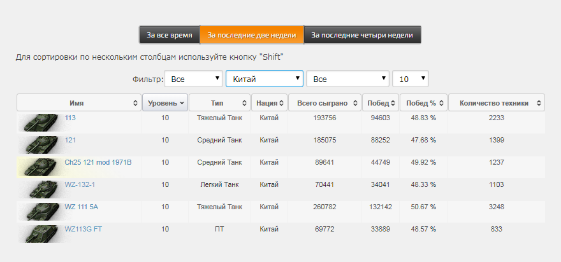The image size is (561, 262).
Task: Sort table by 'Побед %' column
Action: click(x=423, y=103)
